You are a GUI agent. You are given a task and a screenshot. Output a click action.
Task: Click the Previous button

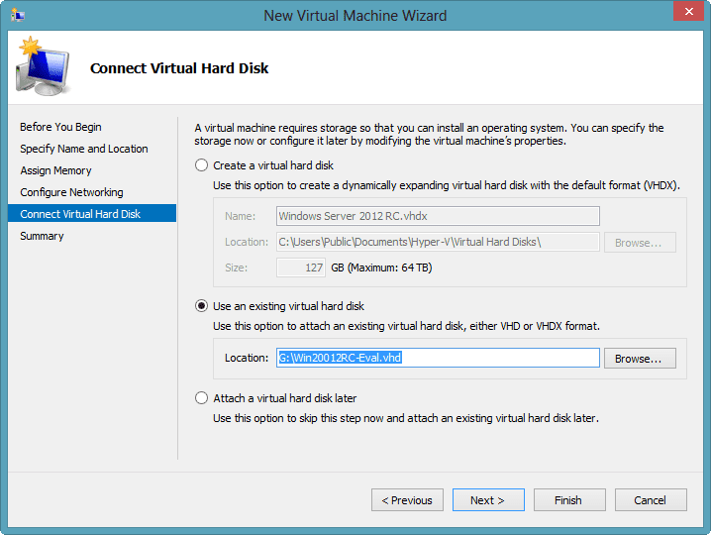coord(407,500)
